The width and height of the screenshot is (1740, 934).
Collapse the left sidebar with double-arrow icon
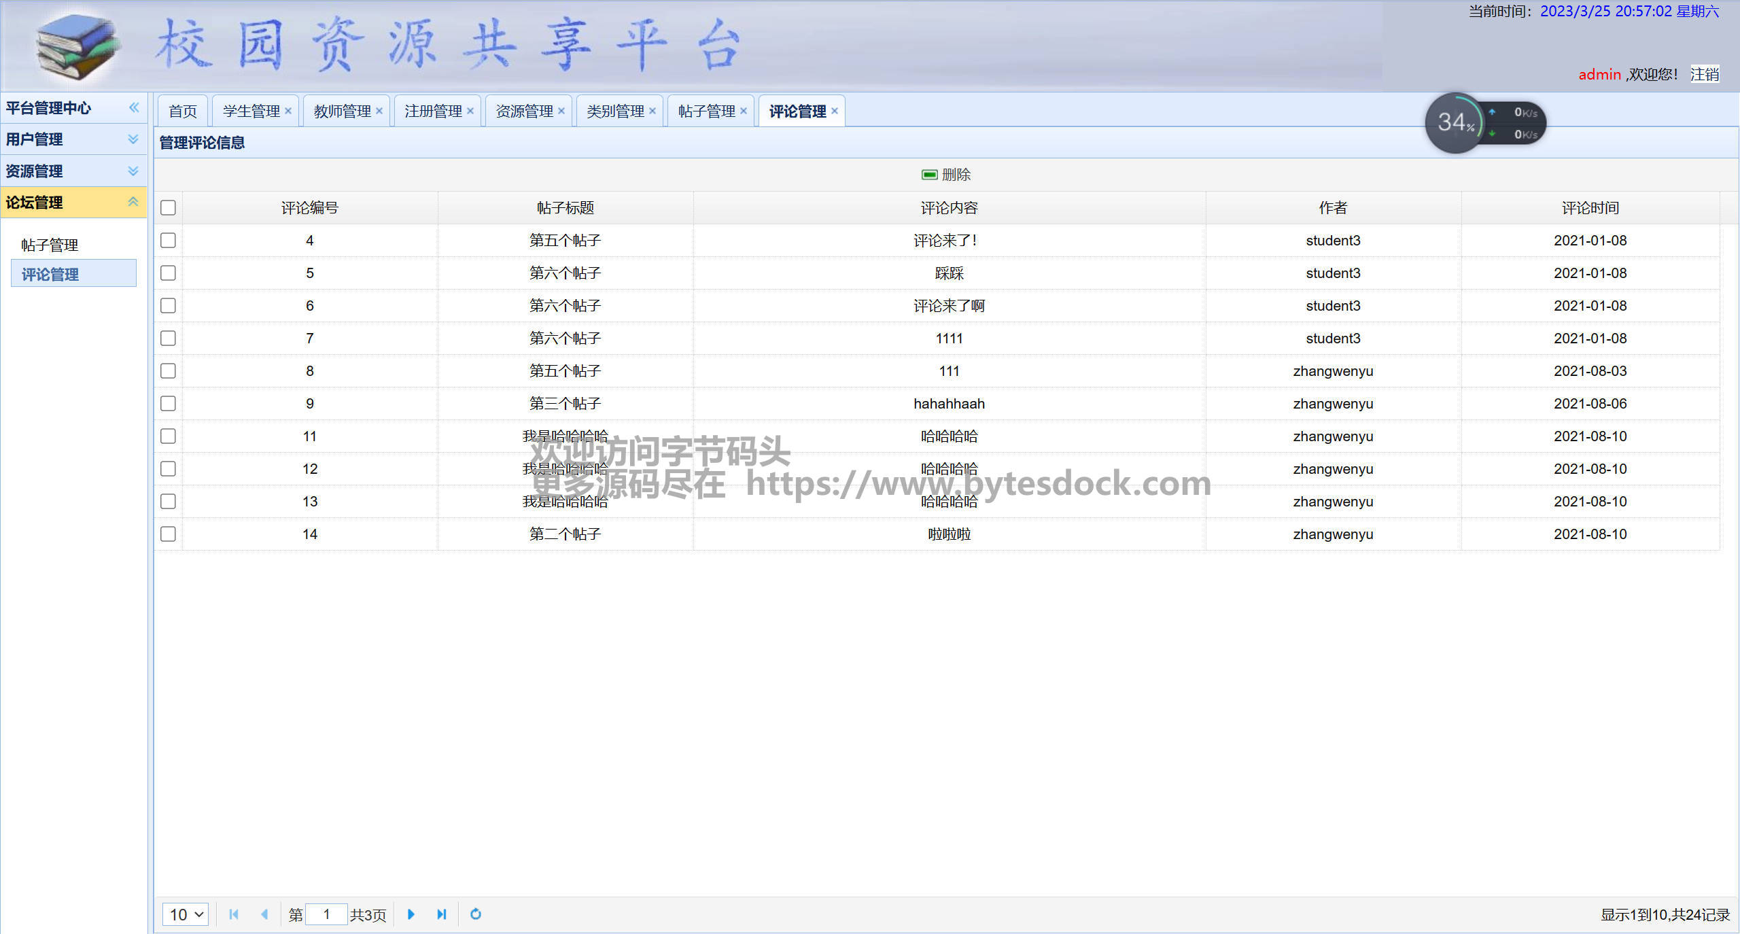(x=134, y=107)
